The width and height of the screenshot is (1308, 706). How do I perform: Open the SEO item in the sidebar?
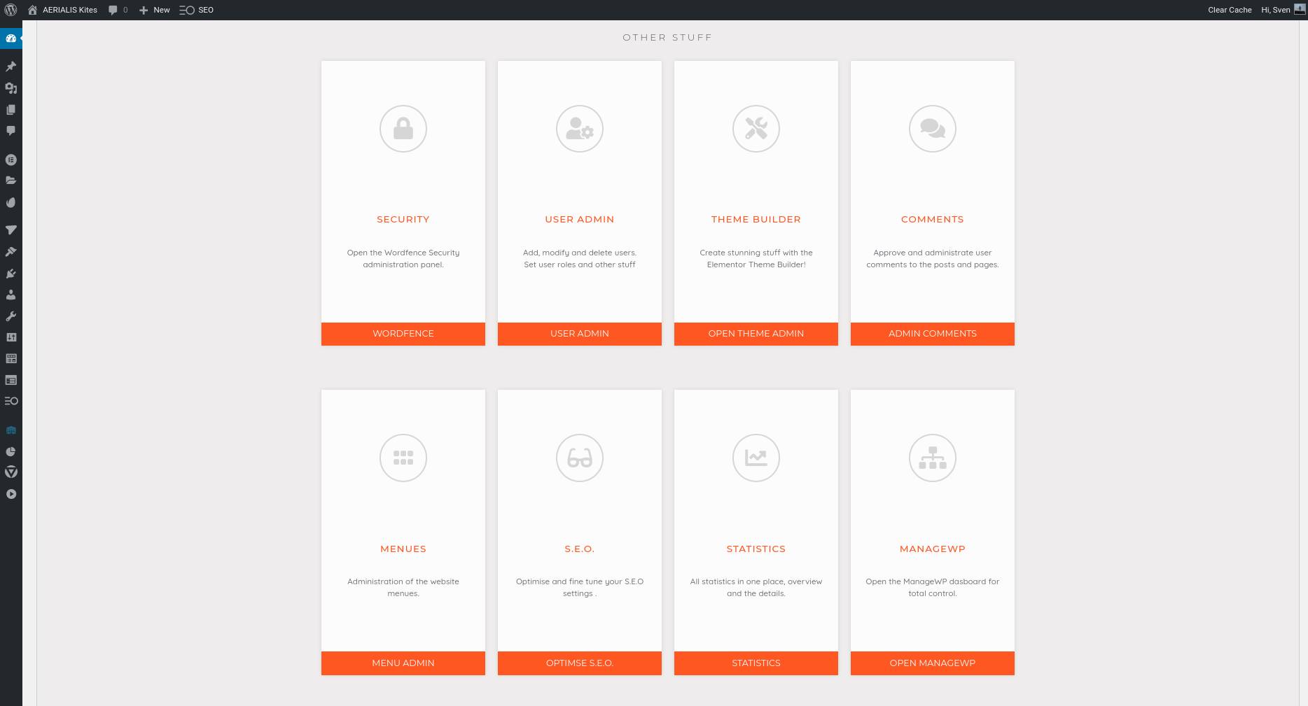coord(11,401)
